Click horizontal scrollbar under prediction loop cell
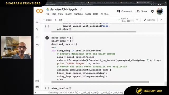The image size is (169, 95). 100,82
